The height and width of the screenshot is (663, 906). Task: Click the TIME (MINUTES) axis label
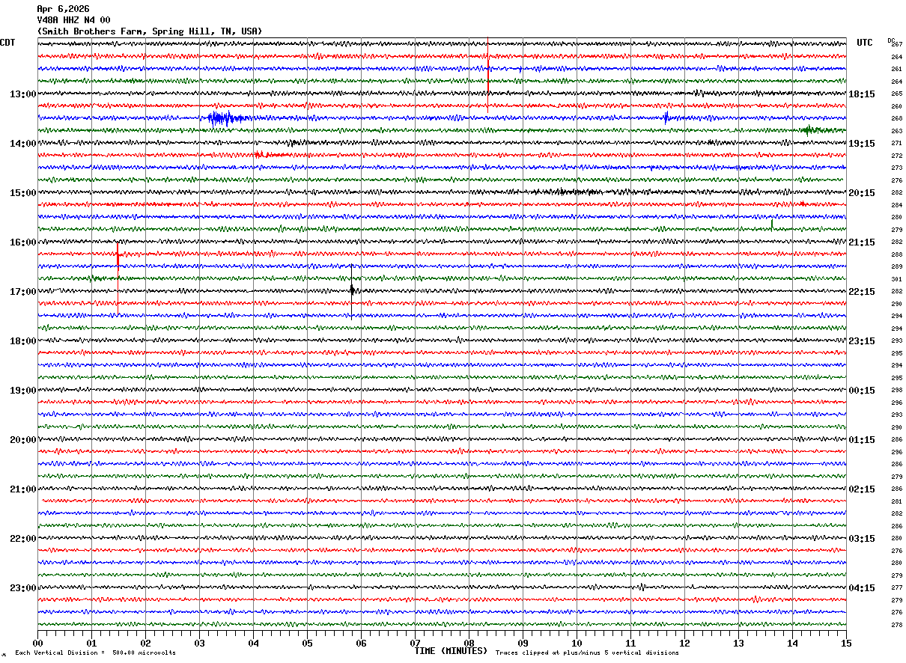pos(451,651)
